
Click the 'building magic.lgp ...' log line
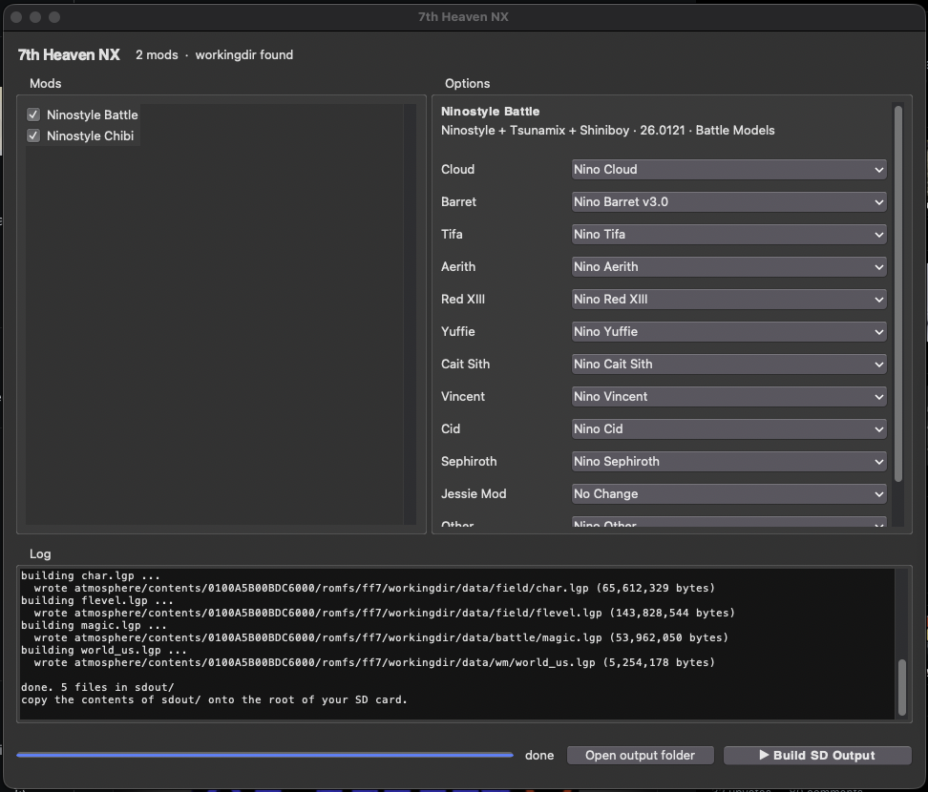(x=95, y=625)
